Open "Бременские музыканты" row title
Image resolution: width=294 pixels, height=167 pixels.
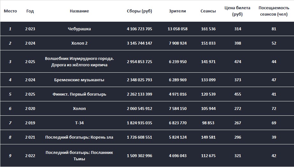tap(79, 80)
